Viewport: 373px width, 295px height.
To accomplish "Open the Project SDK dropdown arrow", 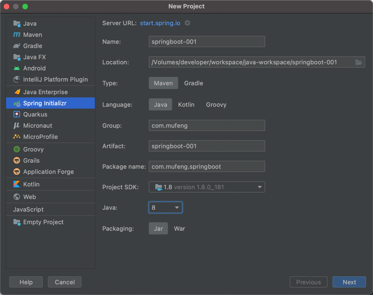I will [259, 187].
